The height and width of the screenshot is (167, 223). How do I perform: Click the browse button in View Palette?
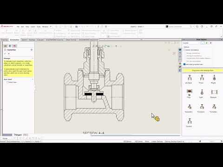click(x=203, y=43)
